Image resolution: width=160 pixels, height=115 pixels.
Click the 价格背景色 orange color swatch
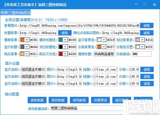coord(99,47)
